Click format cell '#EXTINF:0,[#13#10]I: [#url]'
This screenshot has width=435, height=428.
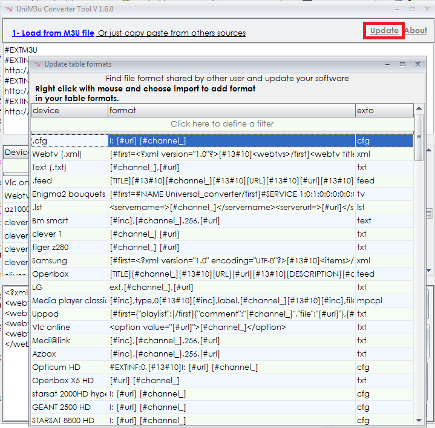click(232, 367)
